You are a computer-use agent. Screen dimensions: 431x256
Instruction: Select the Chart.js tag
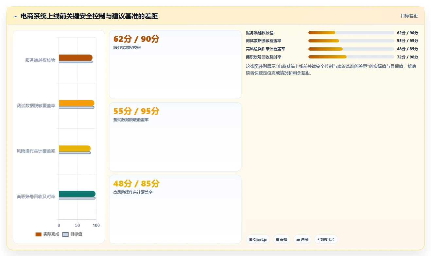258,239
